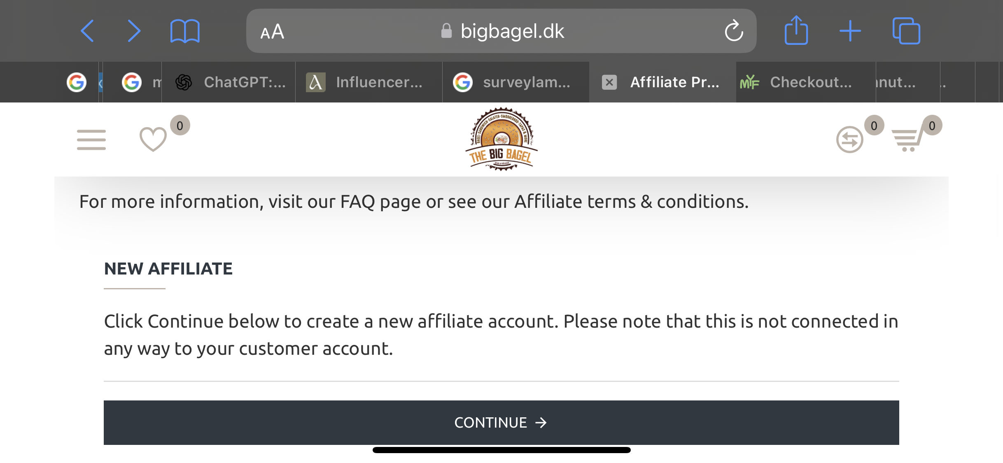Go back with the Safari back arrow
The height and width of the screenshot is (463, 1003).
point(87,31)
